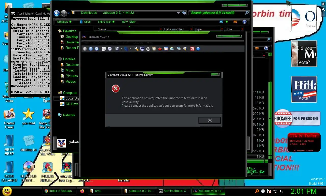Click the blue tag icon in Yabause toolbar

point(179,49)
